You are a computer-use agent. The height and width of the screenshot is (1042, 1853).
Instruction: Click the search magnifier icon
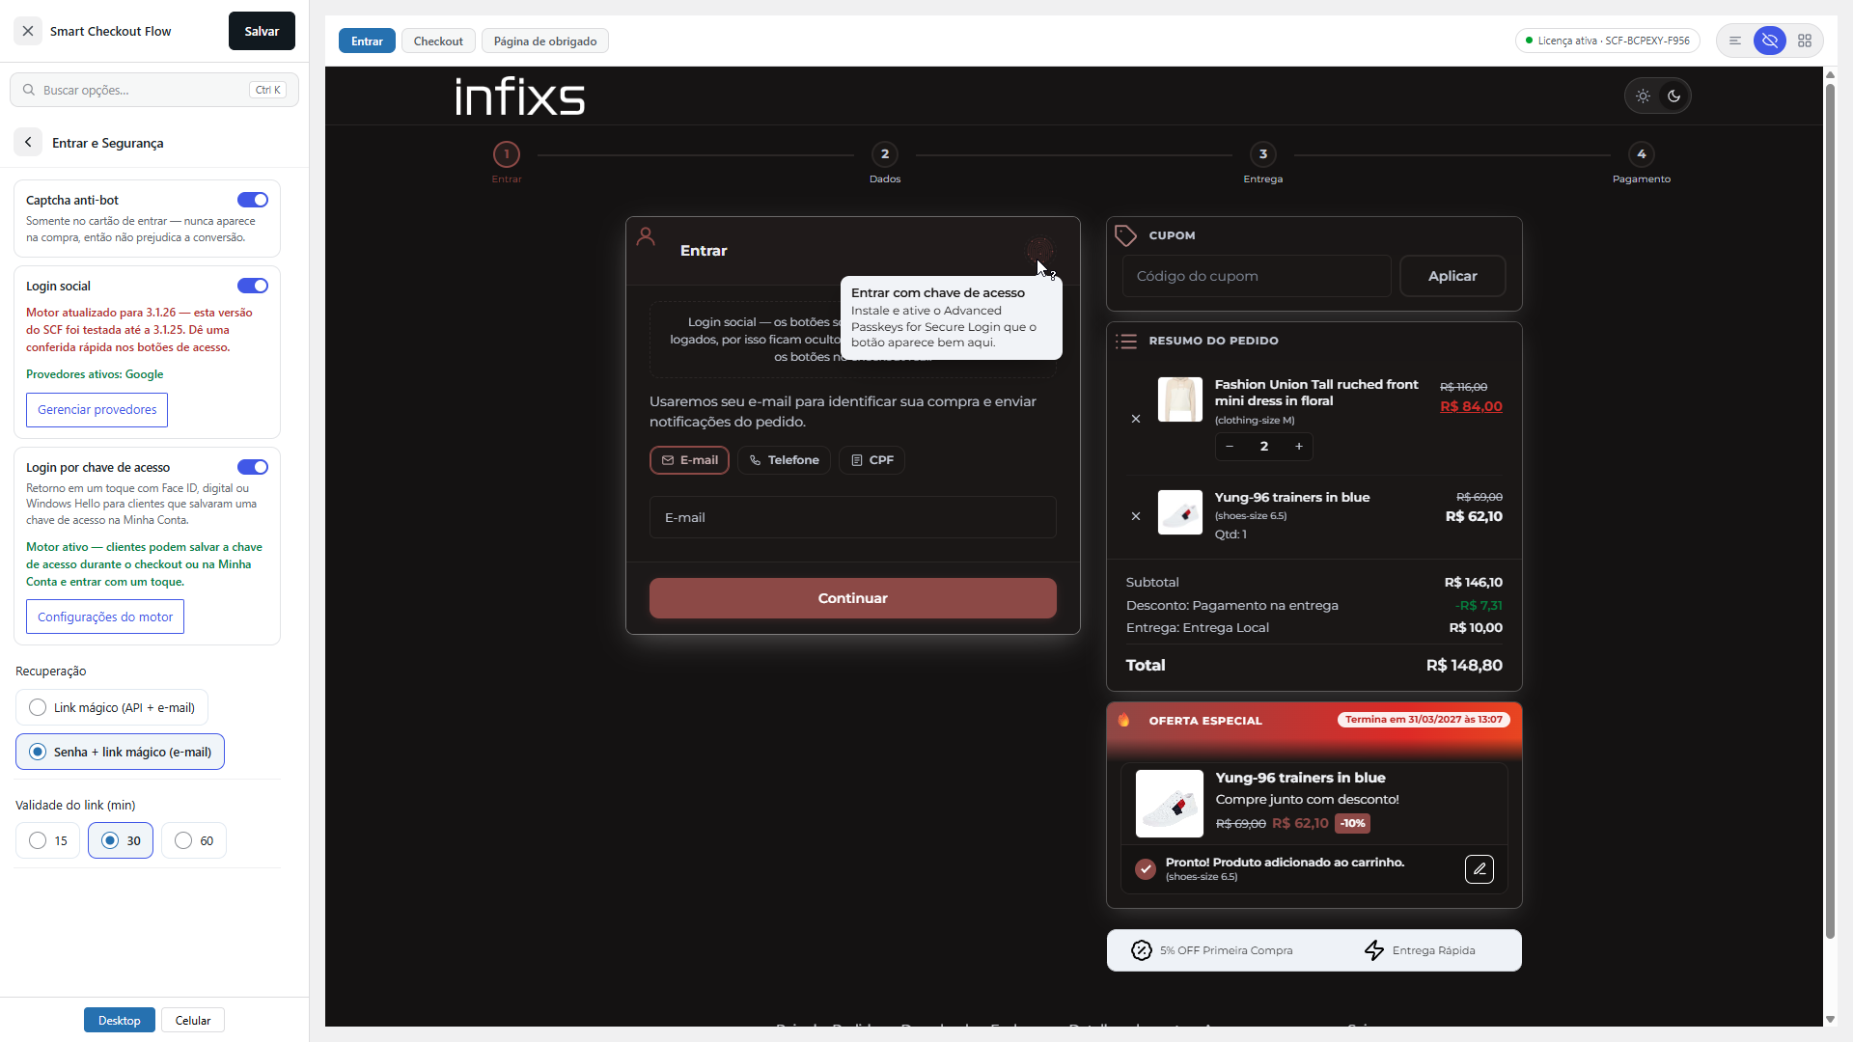tap(29, 90)
